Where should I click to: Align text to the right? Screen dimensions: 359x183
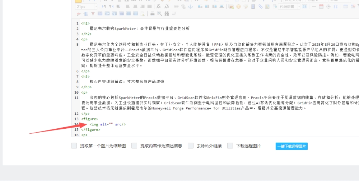[x=143, y=6]
